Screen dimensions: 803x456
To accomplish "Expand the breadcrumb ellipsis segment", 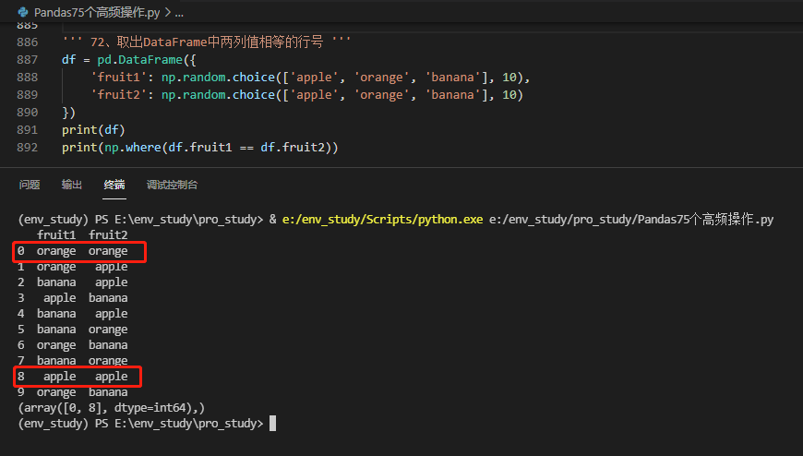I will [x=179, y=13].
